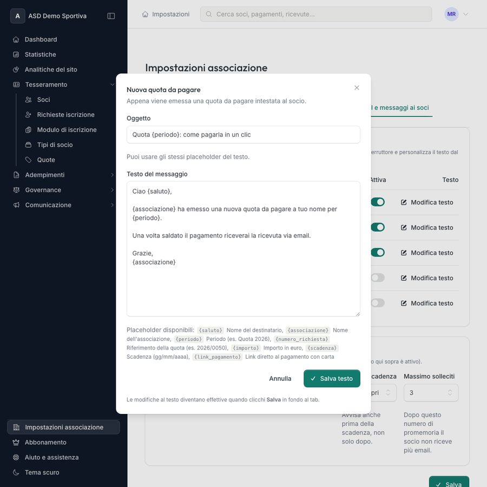Viewport: 487px width, 487px height.
Task: Toggle the first Attiva switch off
Action: tap(378, 202)
